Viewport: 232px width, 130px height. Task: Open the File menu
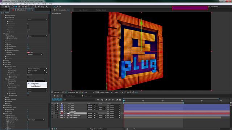pos(2,4)
